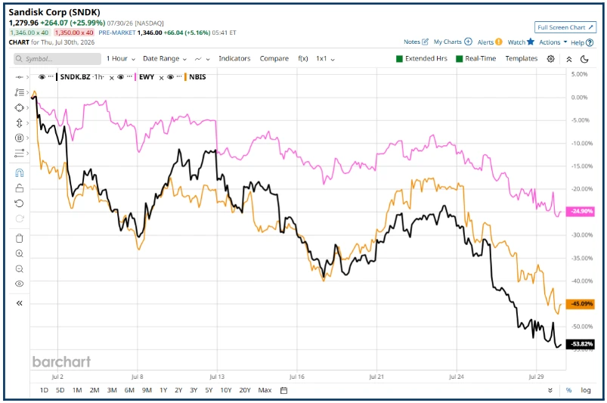This screenshot has height=403, width=607.
Task: Select the line drawing tool in the sidebar
Action: (20, 77)
